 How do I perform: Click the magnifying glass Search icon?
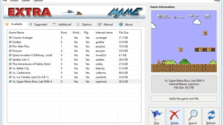click(193, 115)
